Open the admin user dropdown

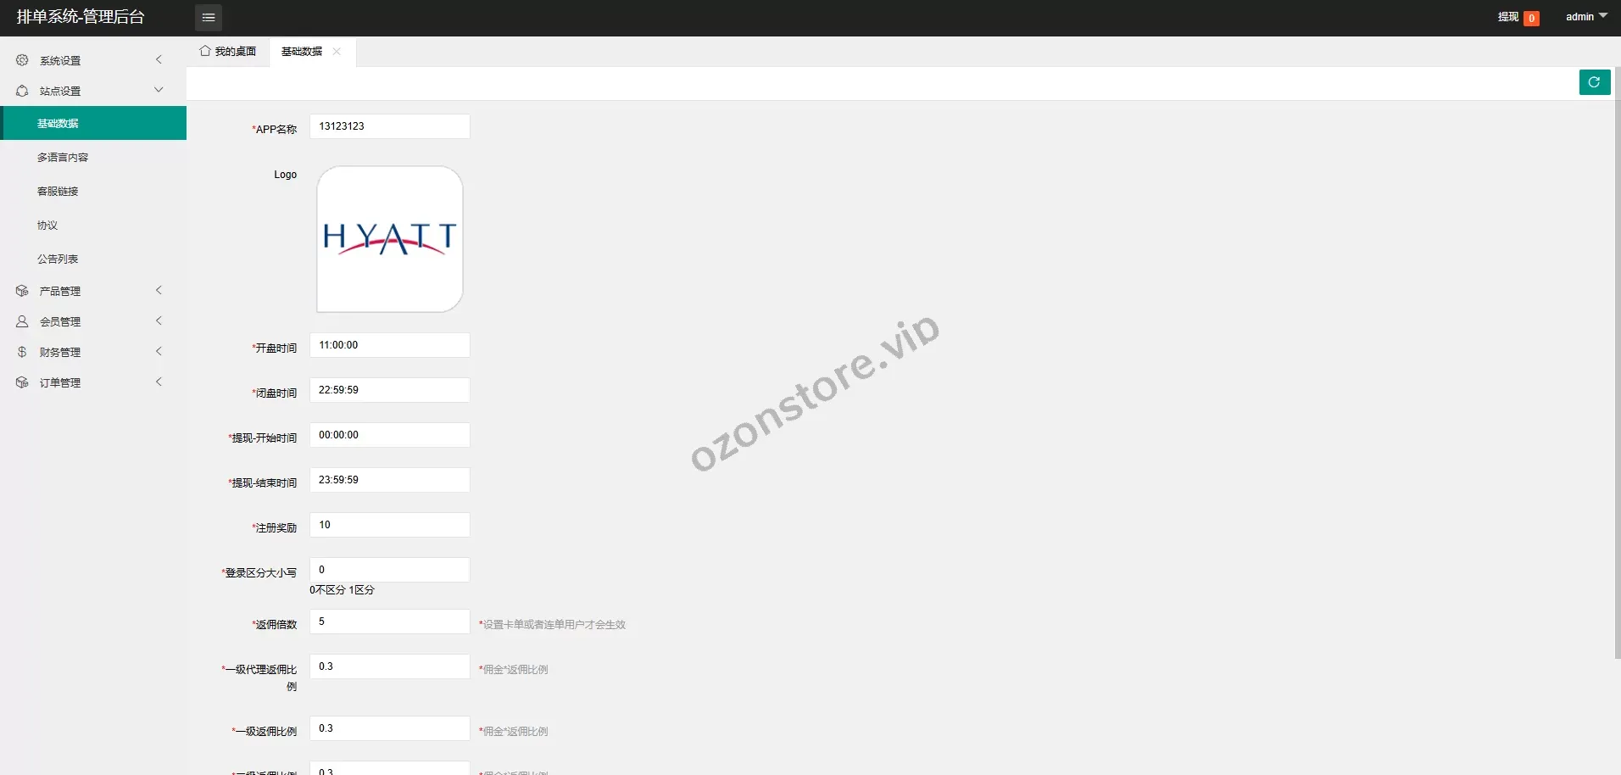(1585, 17)
